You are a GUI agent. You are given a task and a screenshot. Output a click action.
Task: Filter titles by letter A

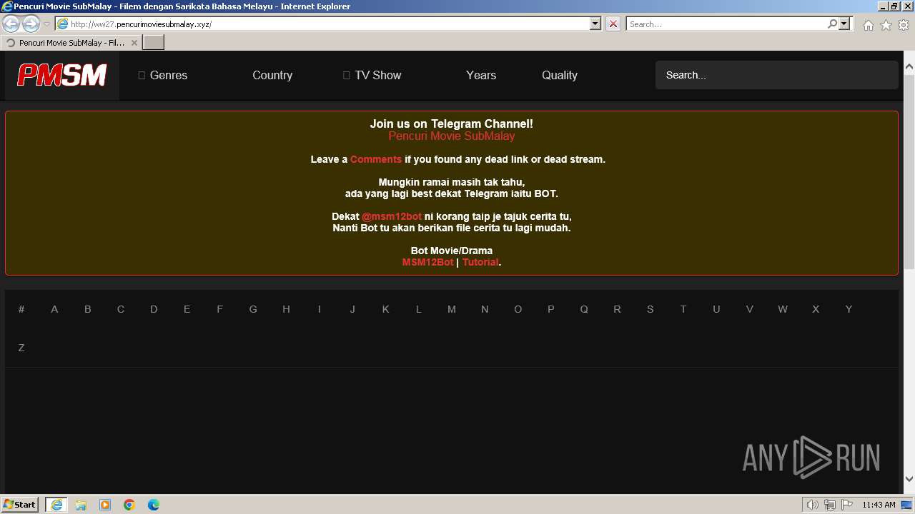[x=54, y=309]
